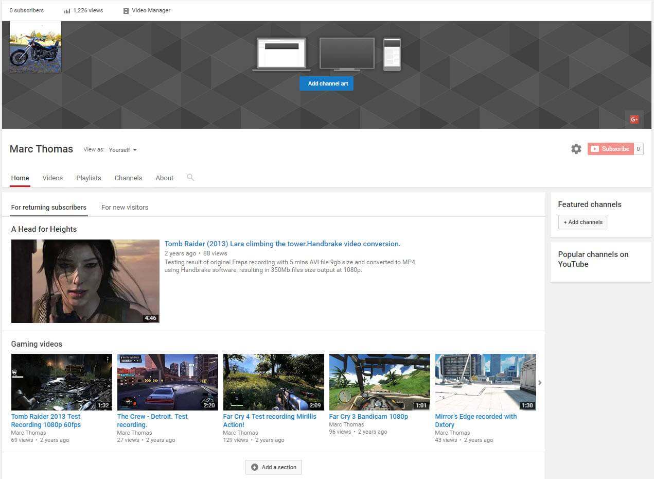Screen dimensions: 654x479
Task: Select the Home tab
Action: 20,178
